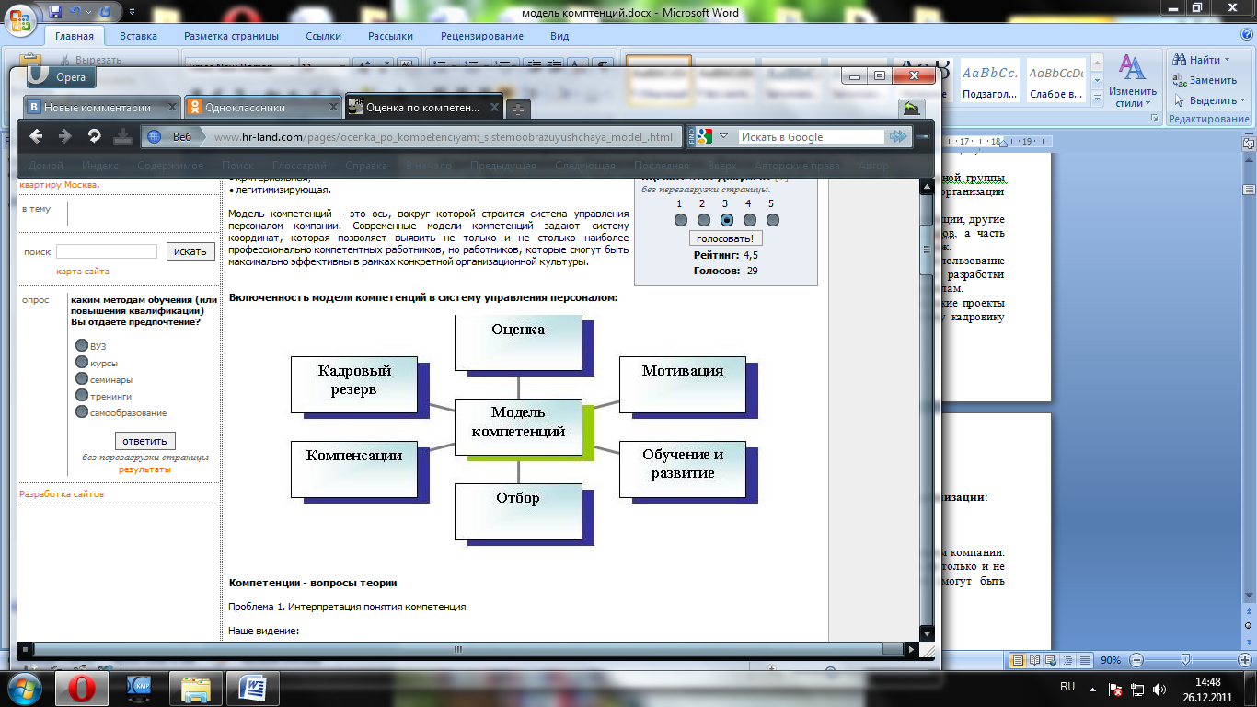Select the самообразование poll option
This screenshot has height=707, width=1257.
click(83, 412)
